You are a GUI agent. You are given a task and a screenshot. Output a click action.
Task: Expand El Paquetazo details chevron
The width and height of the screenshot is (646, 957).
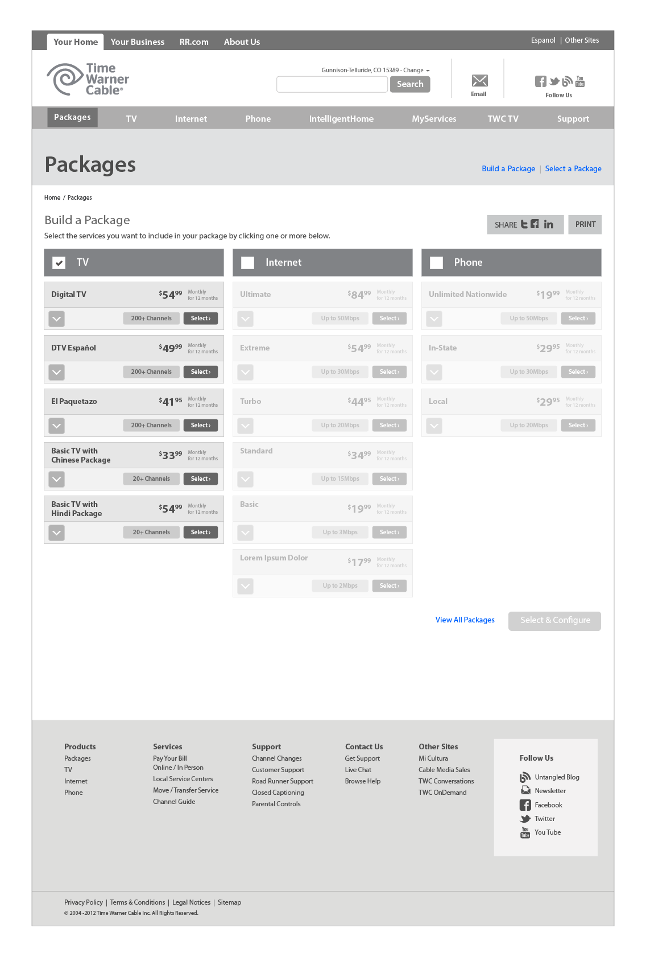point(56,426)
